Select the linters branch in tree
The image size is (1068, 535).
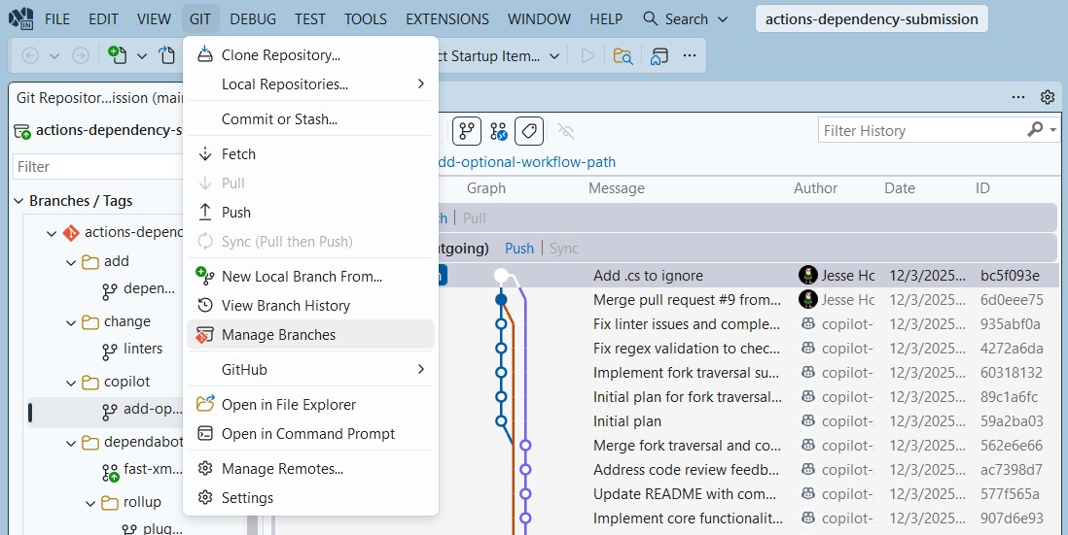143,349
